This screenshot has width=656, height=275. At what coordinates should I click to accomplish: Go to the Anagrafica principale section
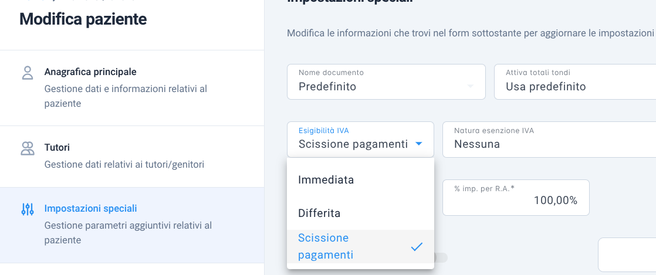tap(132, 88)
